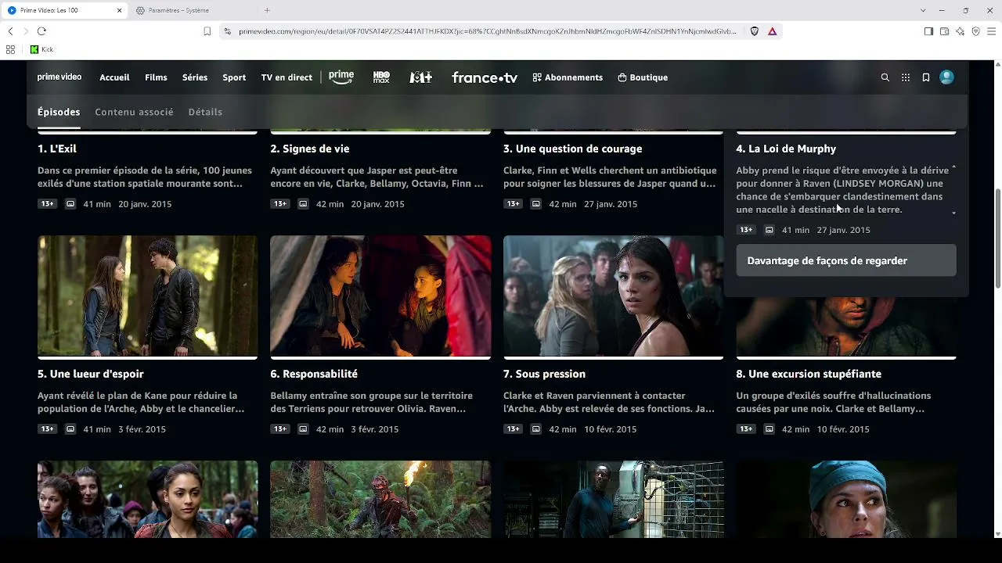
Task: Click subtitles icon under Une lueur d'espoir
Action: pyautogui.click(x=70, y=429)
